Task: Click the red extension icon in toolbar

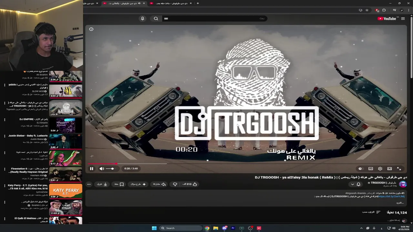Action: (377, 10)
